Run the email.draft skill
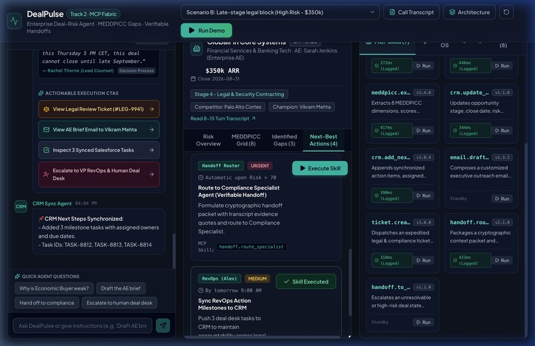This screenshot has width=535, height=346. click(x=502, y=199)
